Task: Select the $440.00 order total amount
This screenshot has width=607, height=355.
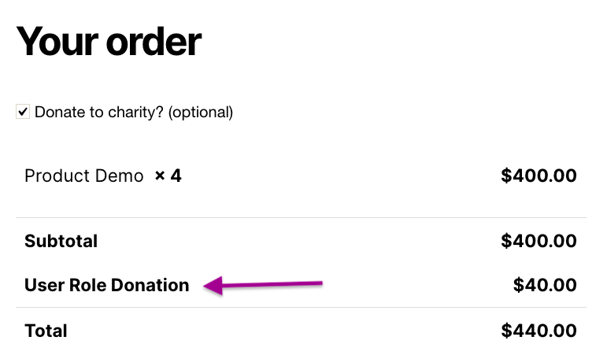Action: [x=539, y=331]
